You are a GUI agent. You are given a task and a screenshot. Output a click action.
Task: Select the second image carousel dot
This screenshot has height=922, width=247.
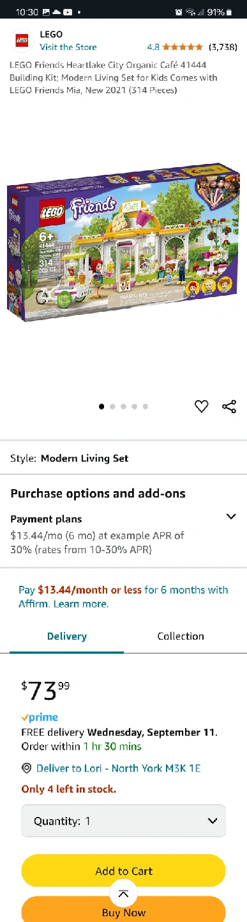click(x=112, y=407)
